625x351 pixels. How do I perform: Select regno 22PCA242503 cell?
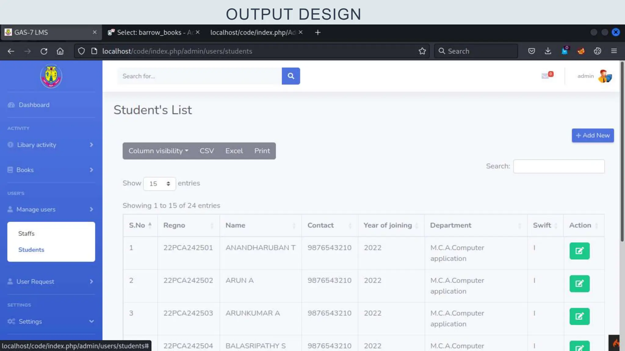point(188,318)
